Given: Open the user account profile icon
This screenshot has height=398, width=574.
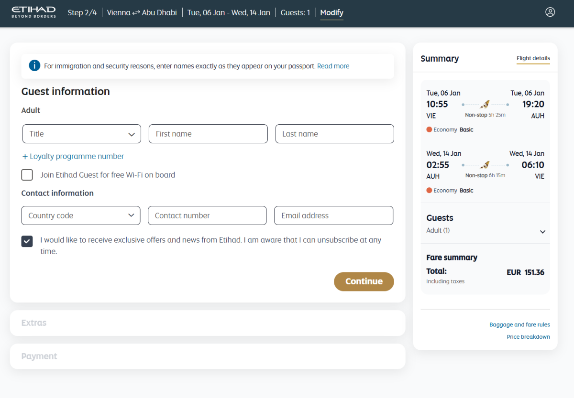Looking at the screenshot, I should pos(550,12).
